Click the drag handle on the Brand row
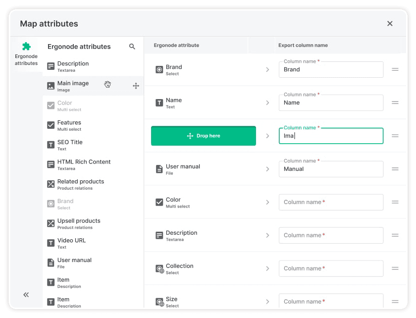The image size is (416, 318). pos(395,69)
